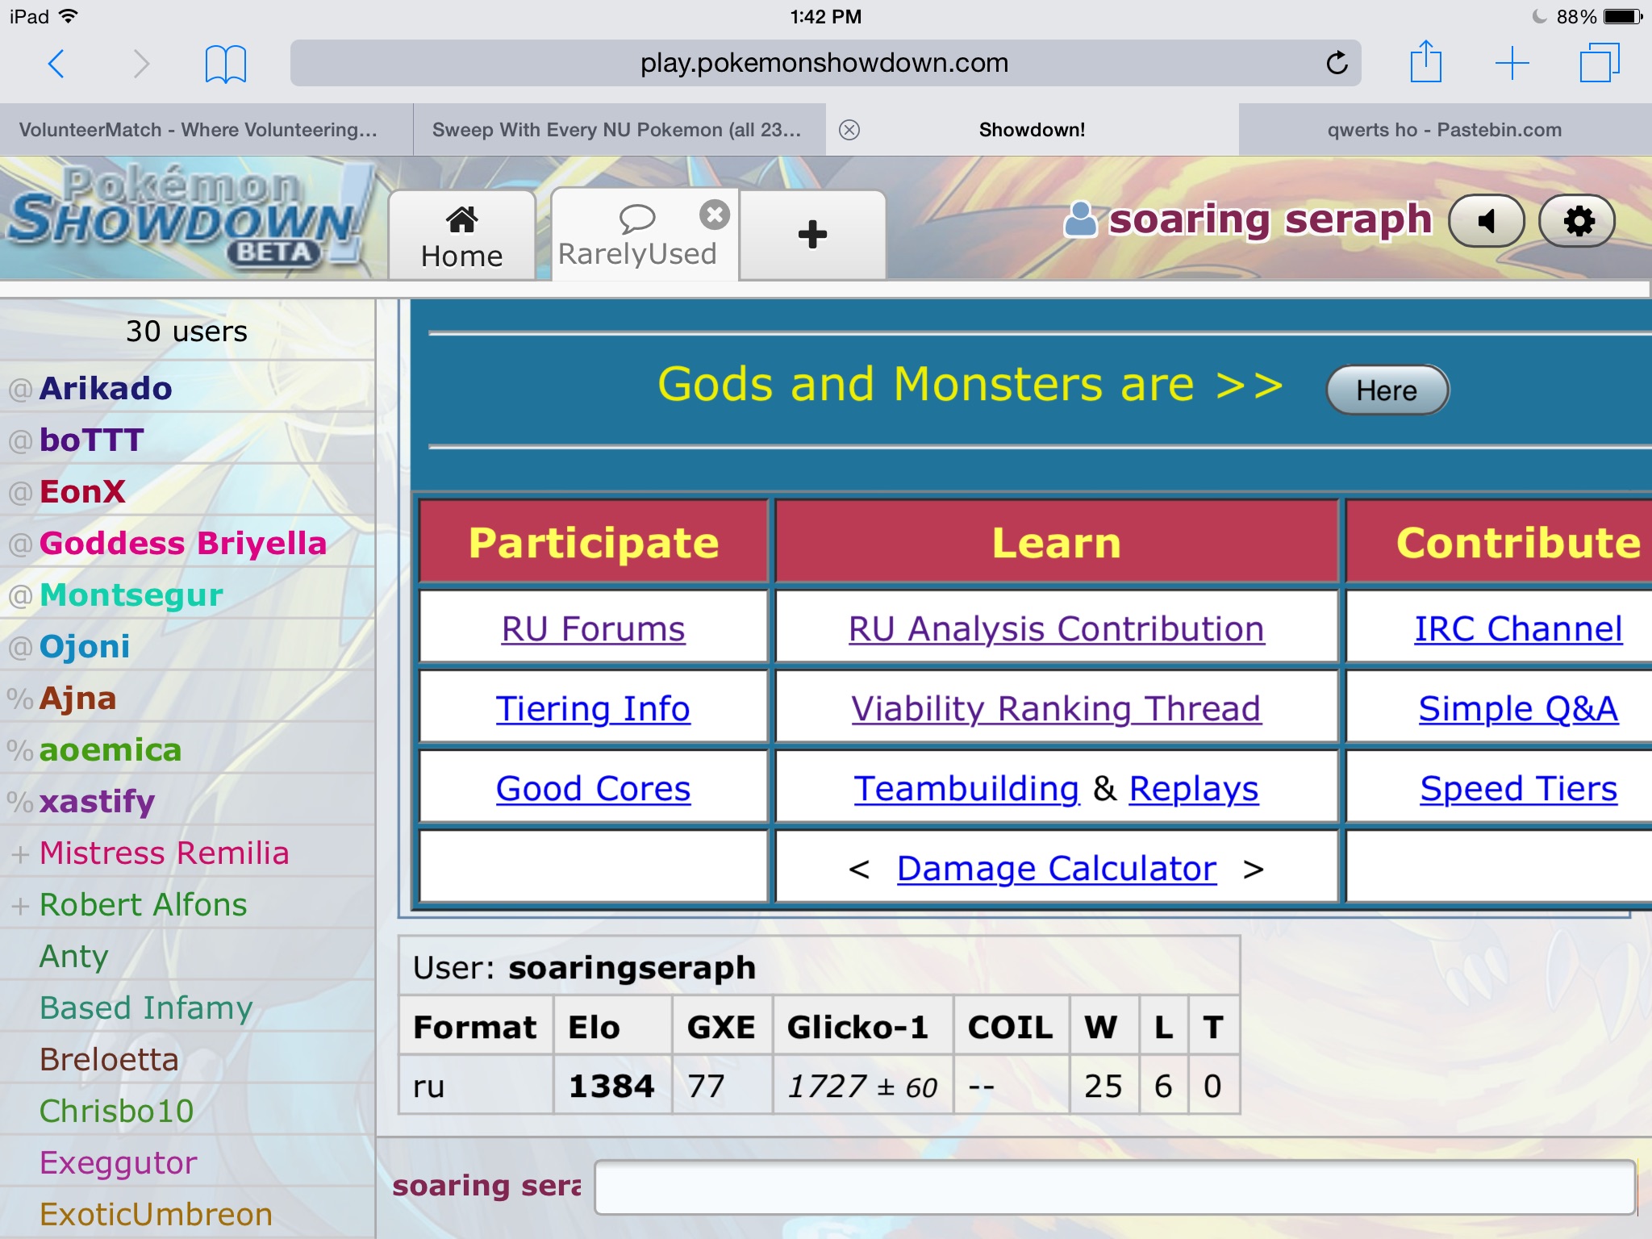The width and height of the screenshot is (1652, 1239).
Task: Open the Teambuilding link
Action: click(966, 788)
